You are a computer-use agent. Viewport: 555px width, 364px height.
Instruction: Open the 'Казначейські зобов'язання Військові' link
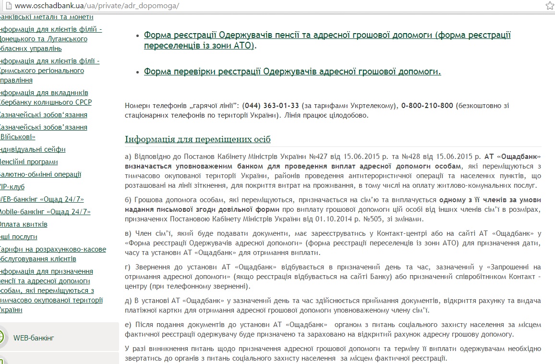click(x=44, y=132)
